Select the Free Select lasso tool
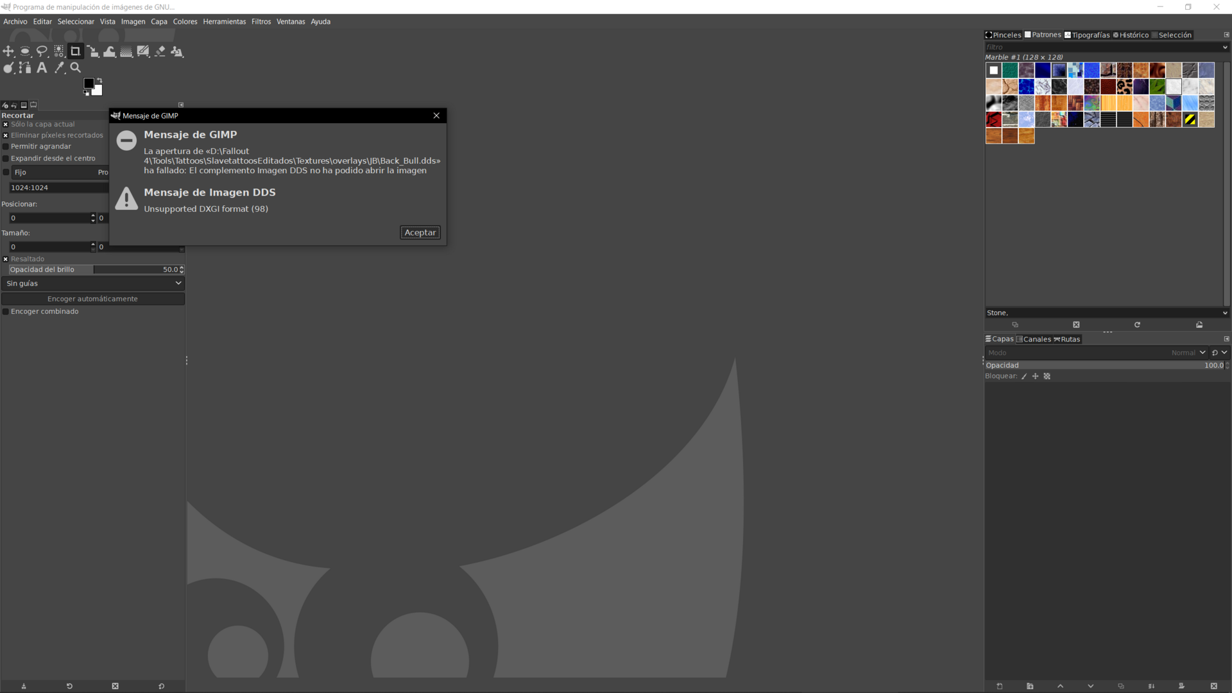 tap(42, 51)
